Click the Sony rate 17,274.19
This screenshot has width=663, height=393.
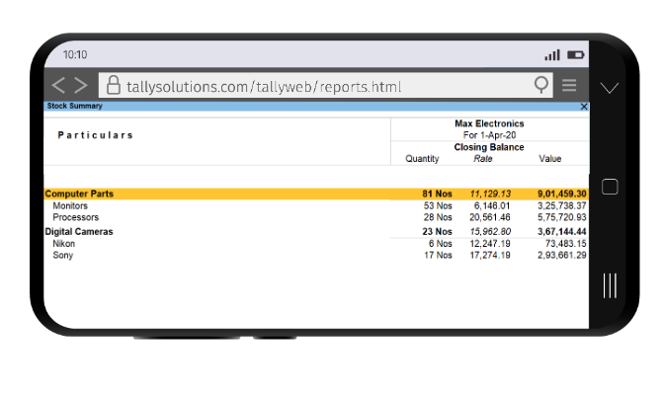click(x=490, y=255)
